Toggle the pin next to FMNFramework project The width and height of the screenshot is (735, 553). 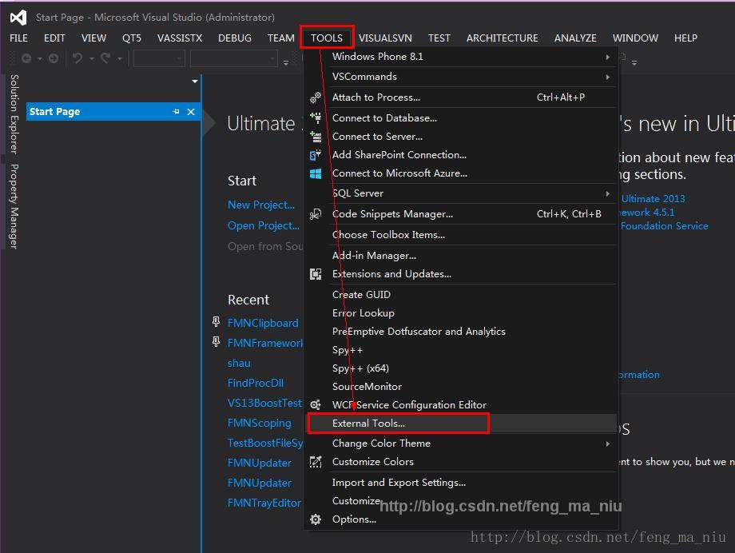click(x=216, y=342)
